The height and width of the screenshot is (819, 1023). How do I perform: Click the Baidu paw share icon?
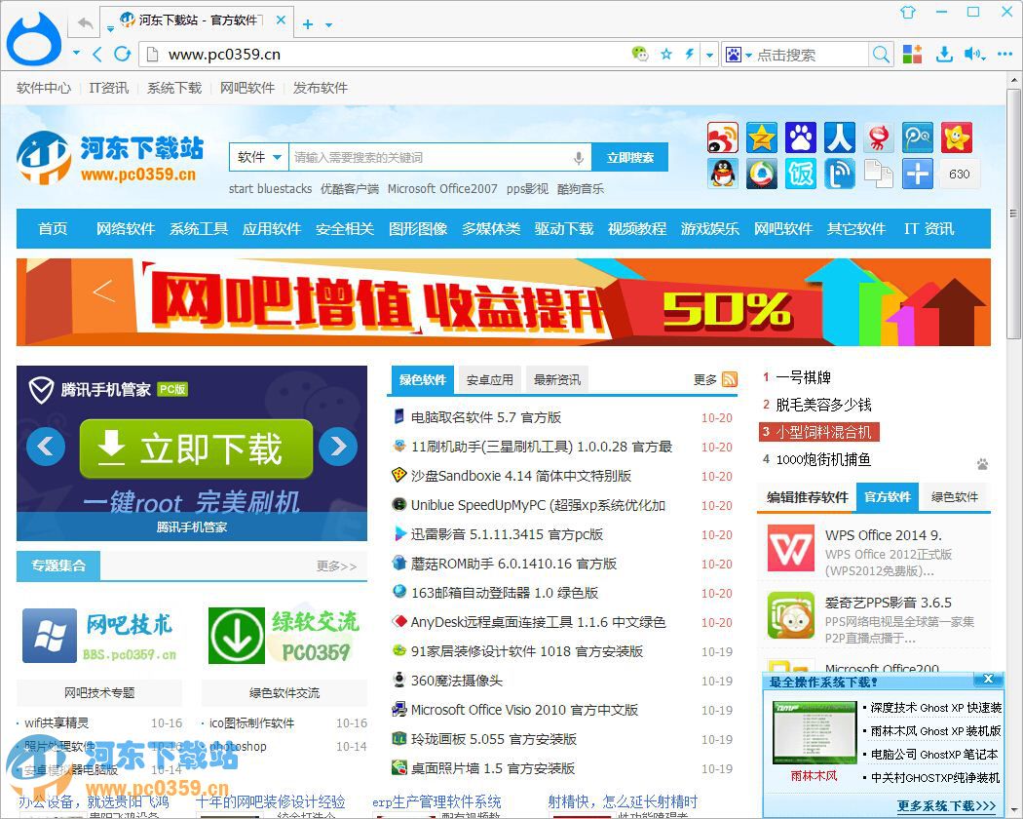point(801,137)
